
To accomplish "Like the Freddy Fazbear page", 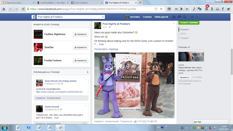I will (80, 60).
